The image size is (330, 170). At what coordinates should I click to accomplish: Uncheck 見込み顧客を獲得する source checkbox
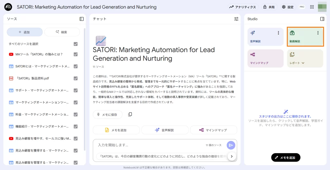(75, 151)
